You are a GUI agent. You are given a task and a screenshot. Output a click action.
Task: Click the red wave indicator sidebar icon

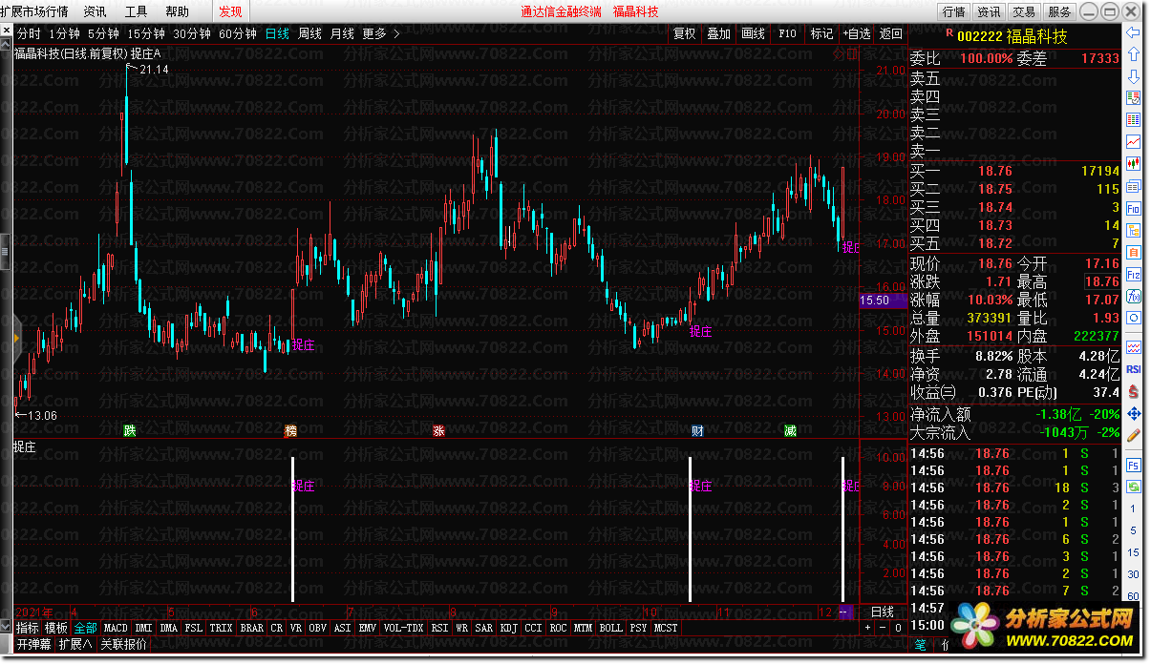pyautogui.click(x=1134, y=346)
